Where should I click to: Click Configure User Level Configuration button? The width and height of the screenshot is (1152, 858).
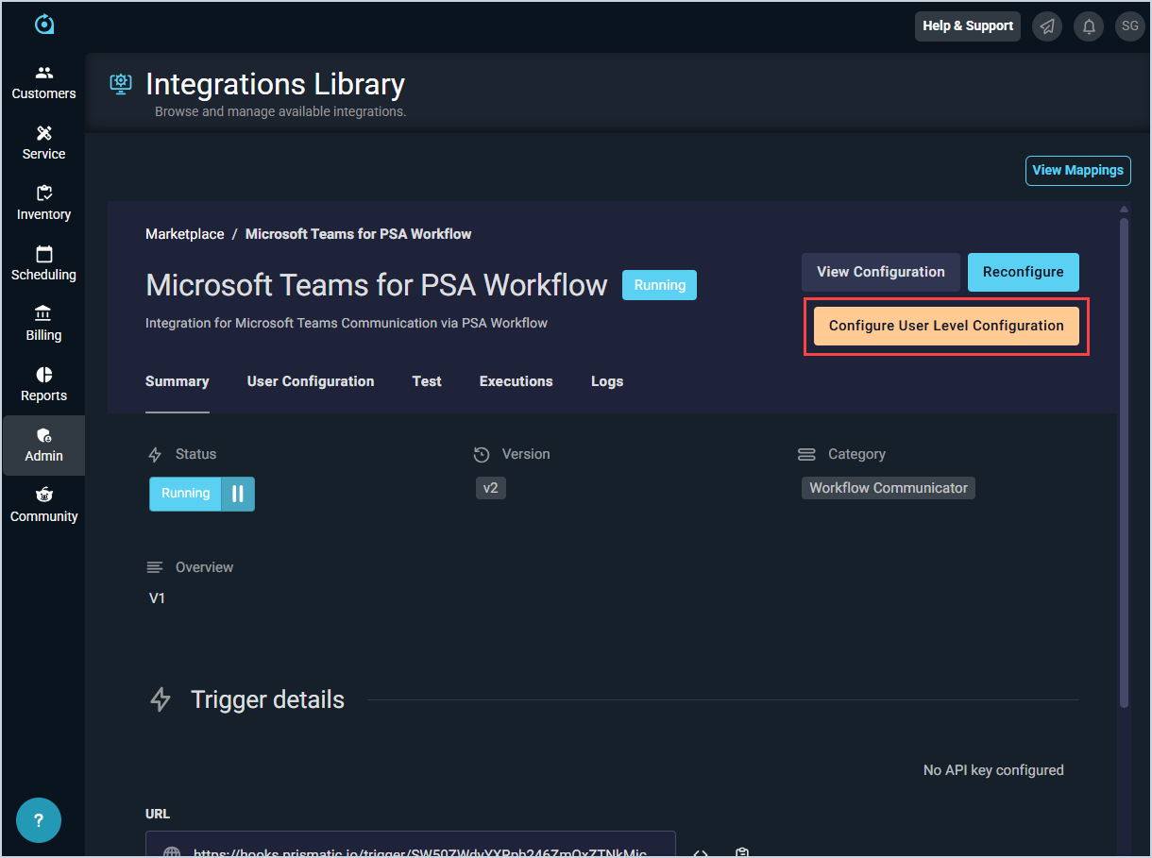pyautogui.click(x=946, y=326)
